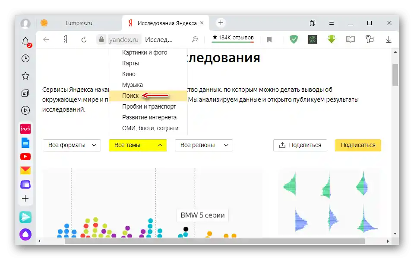Bookmark this page with flag icon
This screenshot has height=260, width=414.
click(x=269, y=40)
